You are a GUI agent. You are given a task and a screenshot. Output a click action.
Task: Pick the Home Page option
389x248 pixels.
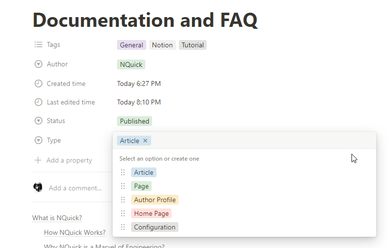coord(151,213)
